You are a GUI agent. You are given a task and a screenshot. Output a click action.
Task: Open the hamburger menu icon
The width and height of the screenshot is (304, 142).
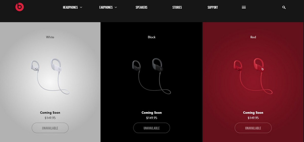pyautogui.click(x=244, y=7)
